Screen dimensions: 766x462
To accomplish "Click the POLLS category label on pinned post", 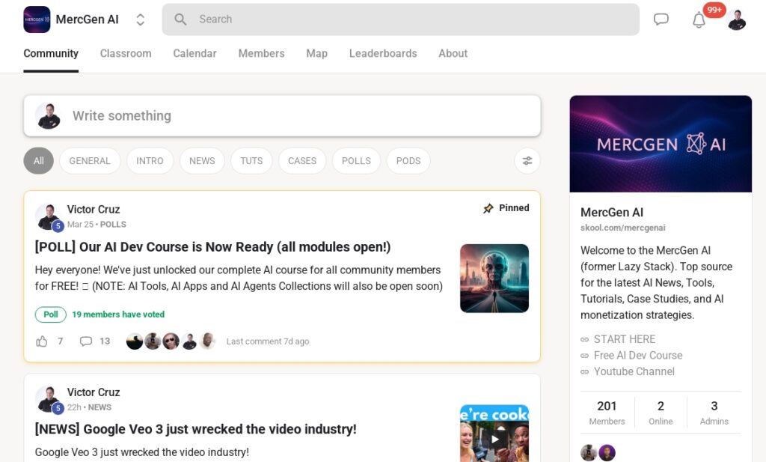I will click(113, 225).
